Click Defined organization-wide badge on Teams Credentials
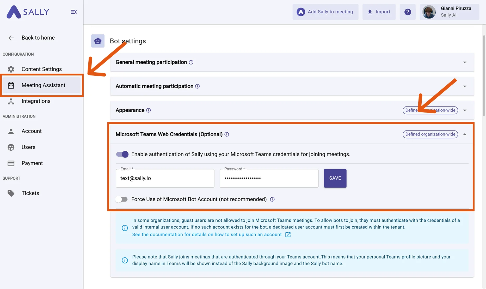 430,134
